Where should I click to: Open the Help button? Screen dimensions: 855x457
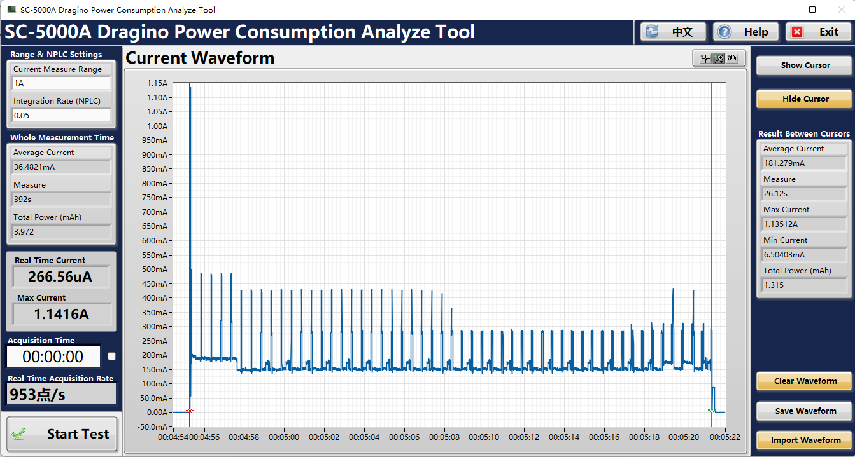pos(747,32)
